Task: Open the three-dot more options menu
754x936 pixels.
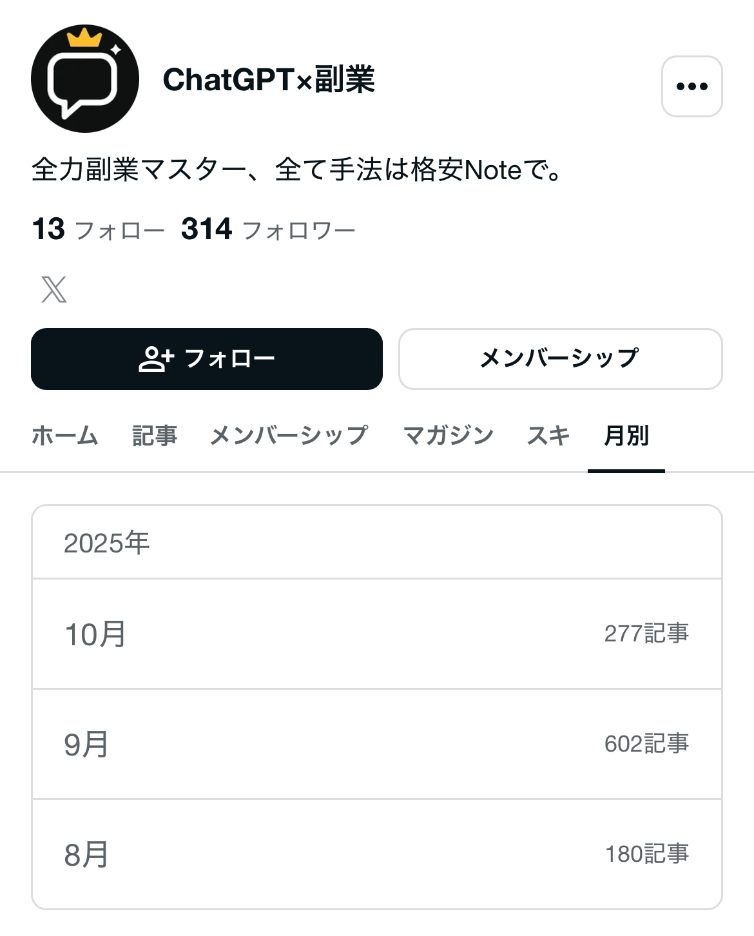Action: point(691,86)
